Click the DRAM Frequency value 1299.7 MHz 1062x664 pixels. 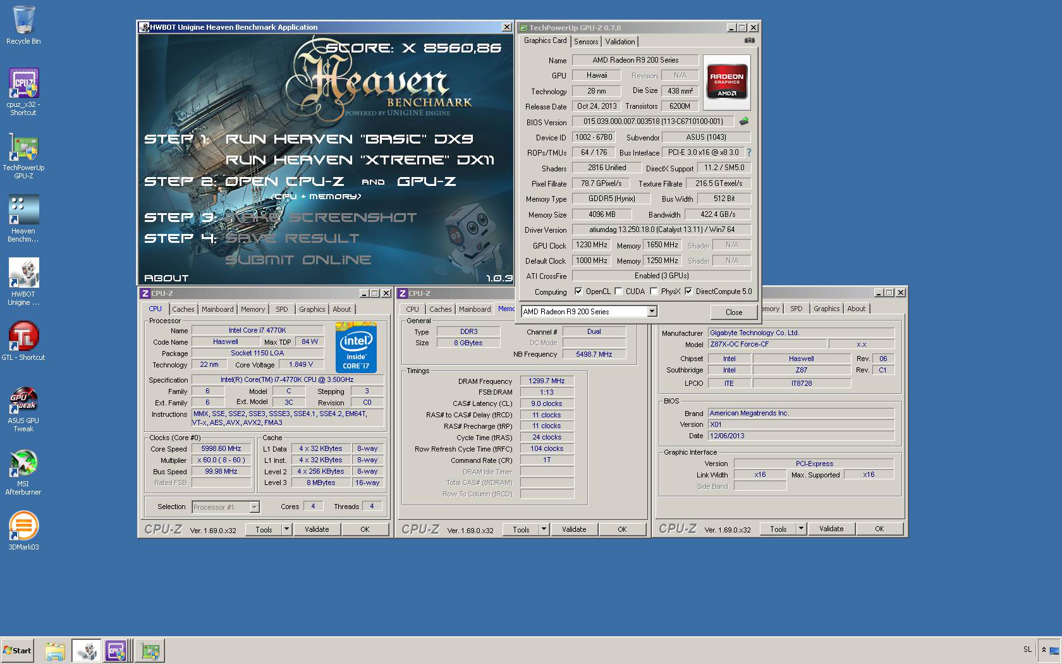(x=547, y=381)
